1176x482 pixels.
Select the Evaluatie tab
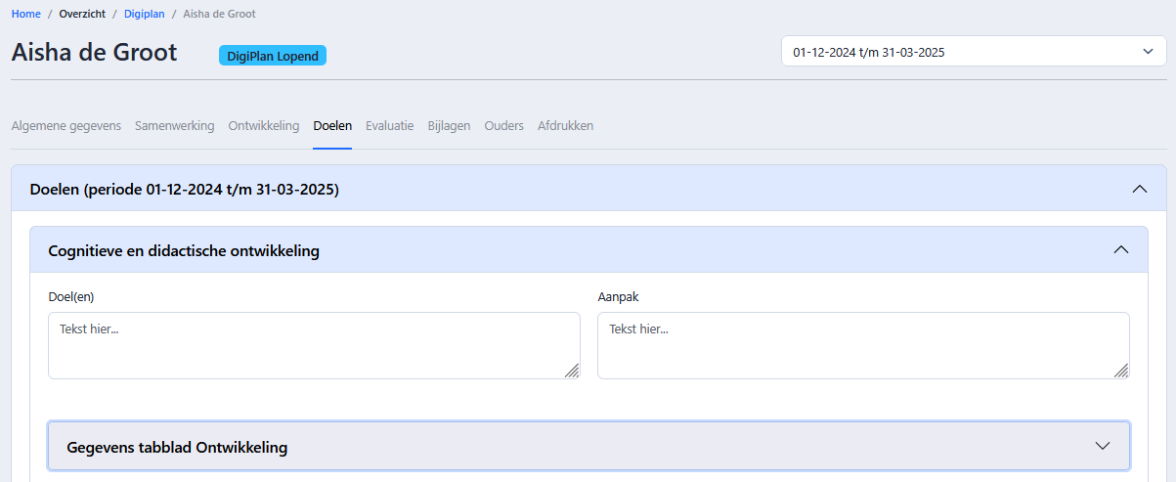[390, 126]
